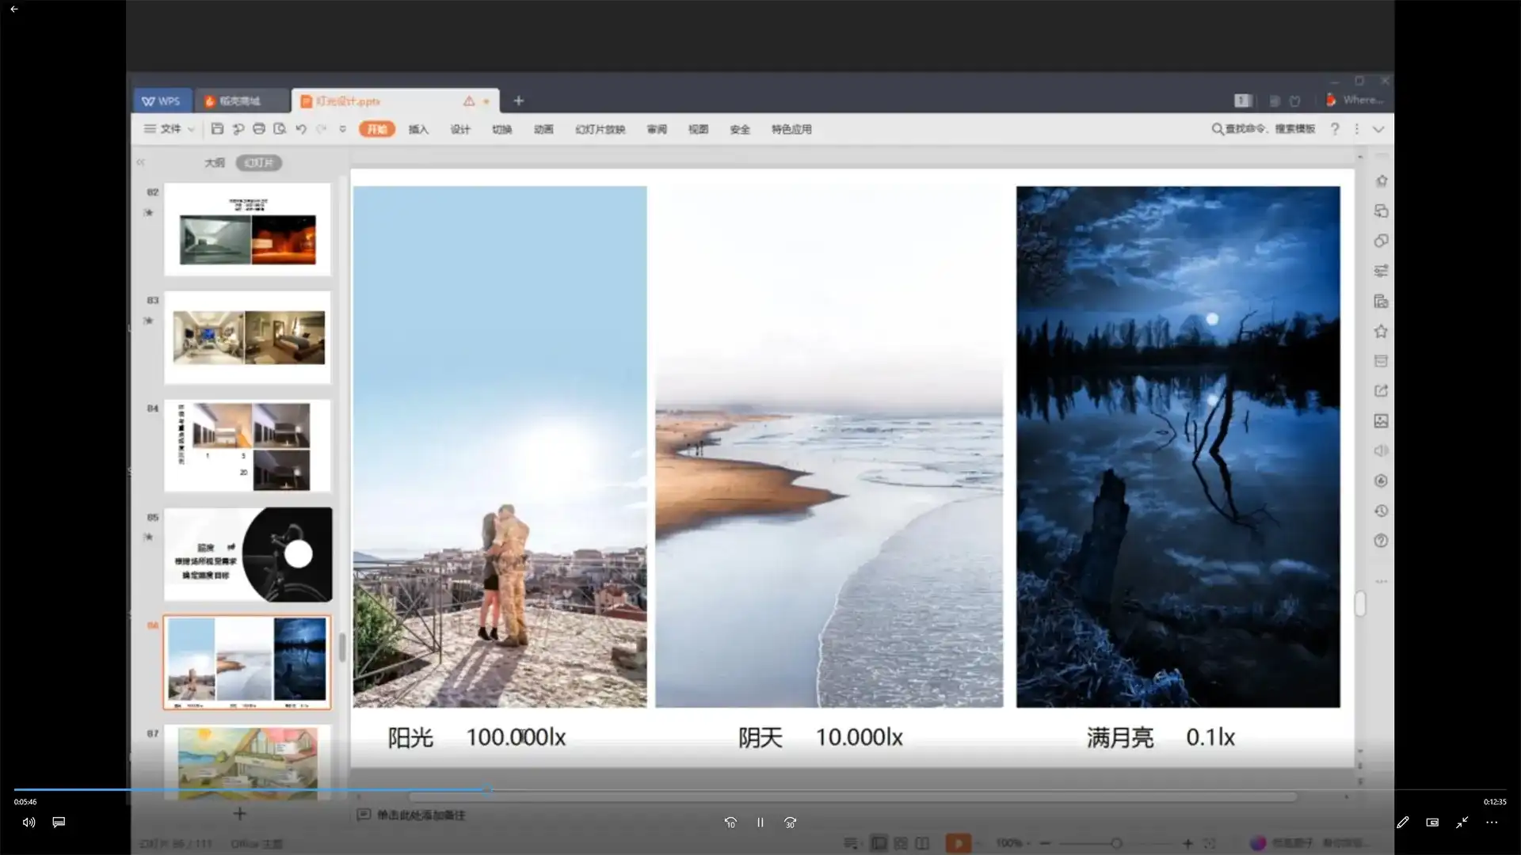The image size is (1521, 855).
Task: Click the help question mark next to search
Action: (x=1335, y=129)
